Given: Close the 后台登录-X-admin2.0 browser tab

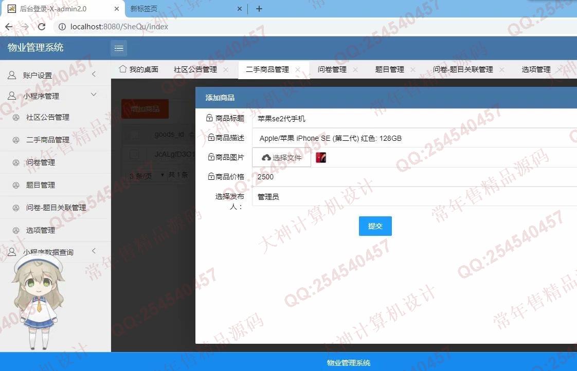Looking at the screenshot, I should 117,9.
